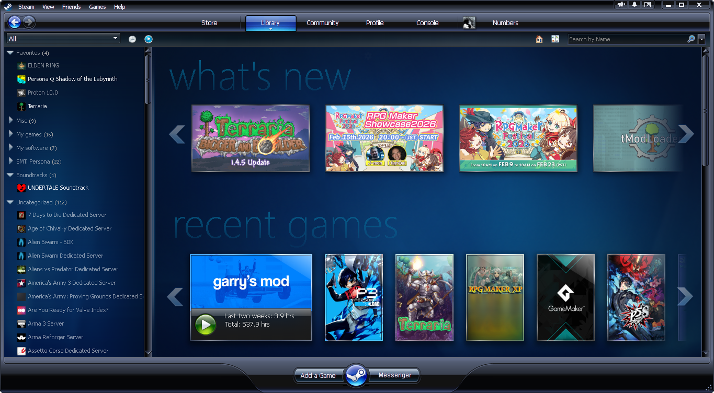Open the View menu
Image resolution: width=714 pixels, height=393 pixels.
point(48,7)
